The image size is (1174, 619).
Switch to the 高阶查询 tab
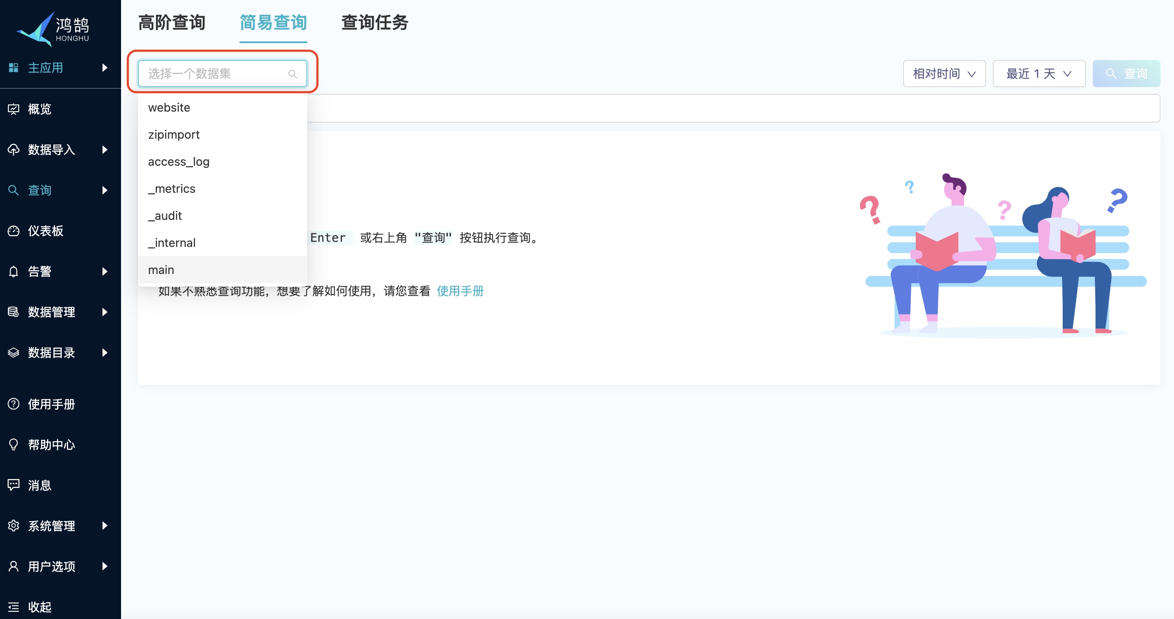click(x=172, y=22)
